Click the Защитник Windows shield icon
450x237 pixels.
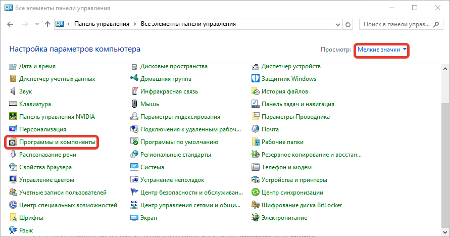point(256,79)
